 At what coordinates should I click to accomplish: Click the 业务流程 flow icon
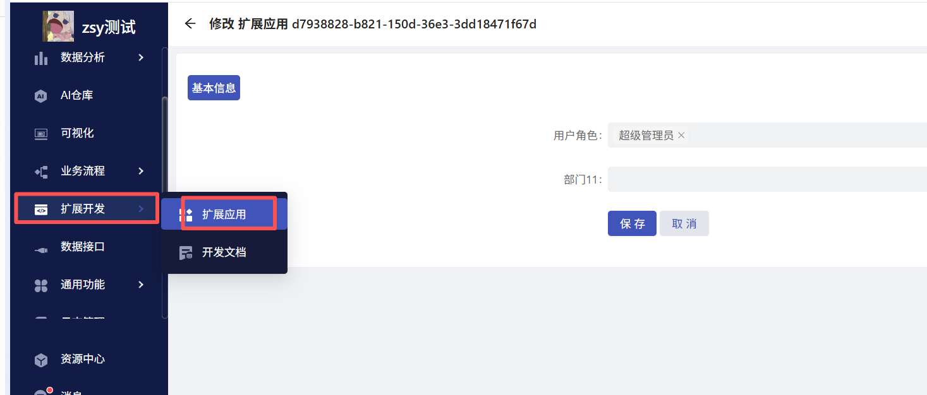click(41, 172)
